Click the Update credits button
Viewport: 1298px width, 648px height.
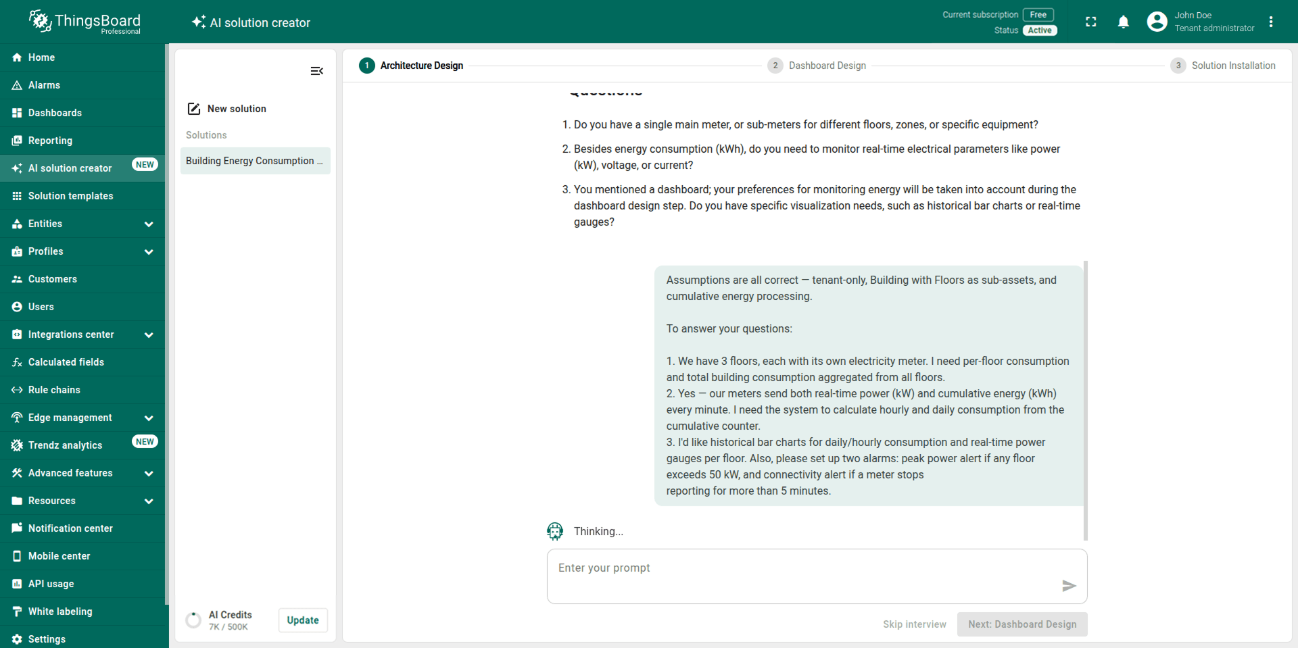tap(303, 620)
